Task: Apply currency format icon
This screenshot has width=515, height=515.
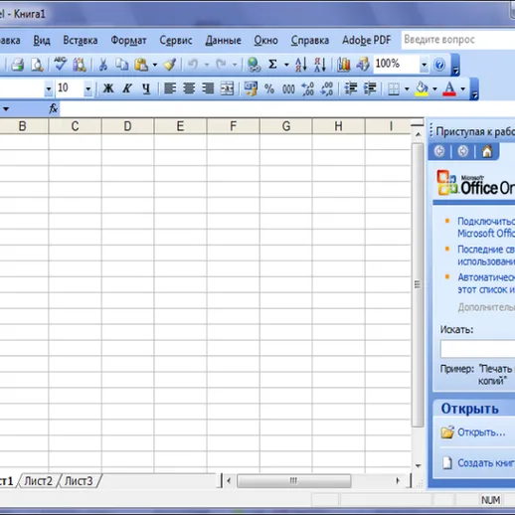Action: point(251,88)
